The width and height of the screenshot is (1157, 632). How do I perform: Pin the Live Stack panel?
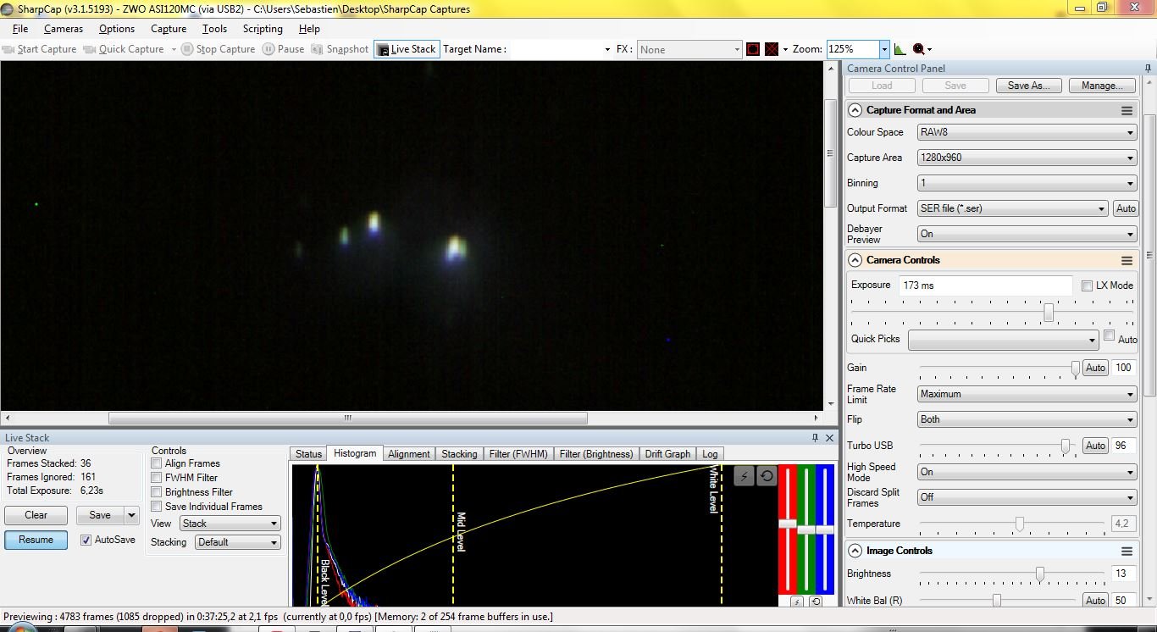pos(815,438)
